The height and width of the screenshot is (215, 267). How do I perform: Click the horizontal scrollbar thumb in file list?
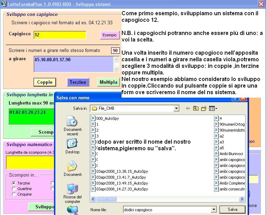pos(106,199)
